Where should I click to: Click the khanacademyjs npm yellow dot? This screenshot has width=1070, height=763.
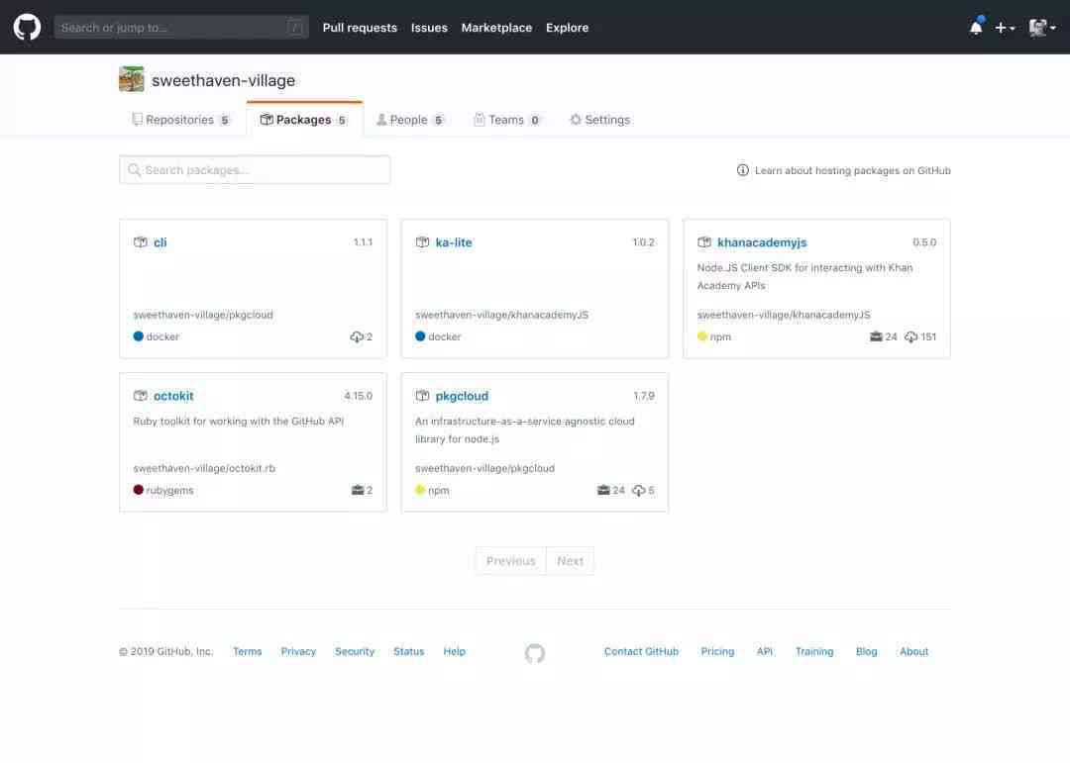702,336
